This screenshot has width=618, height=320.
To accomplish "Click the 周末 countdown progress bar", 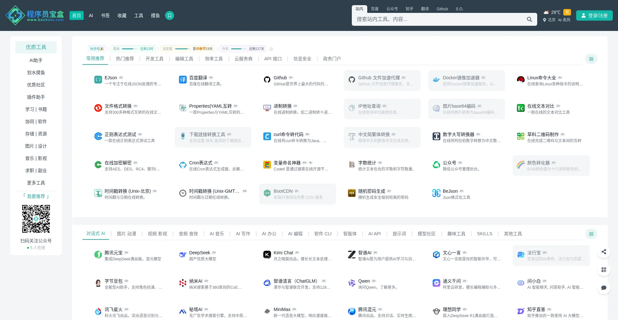I will [x=130, y=49].
